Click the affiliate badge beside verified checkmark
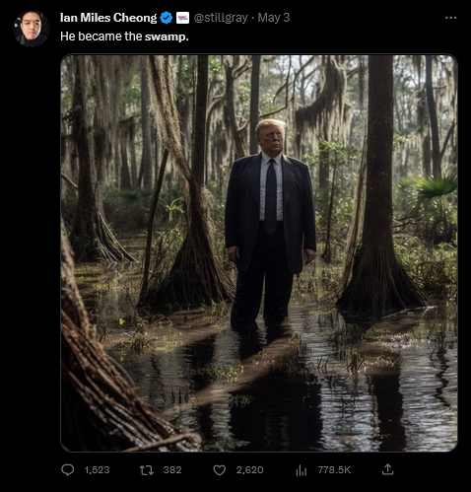The height and width of the screenshot is (492, 471). click(182, 18)
